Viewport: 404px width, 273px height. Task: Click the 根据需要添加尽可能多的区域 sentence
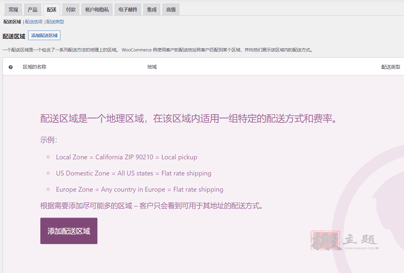point(152,206)
